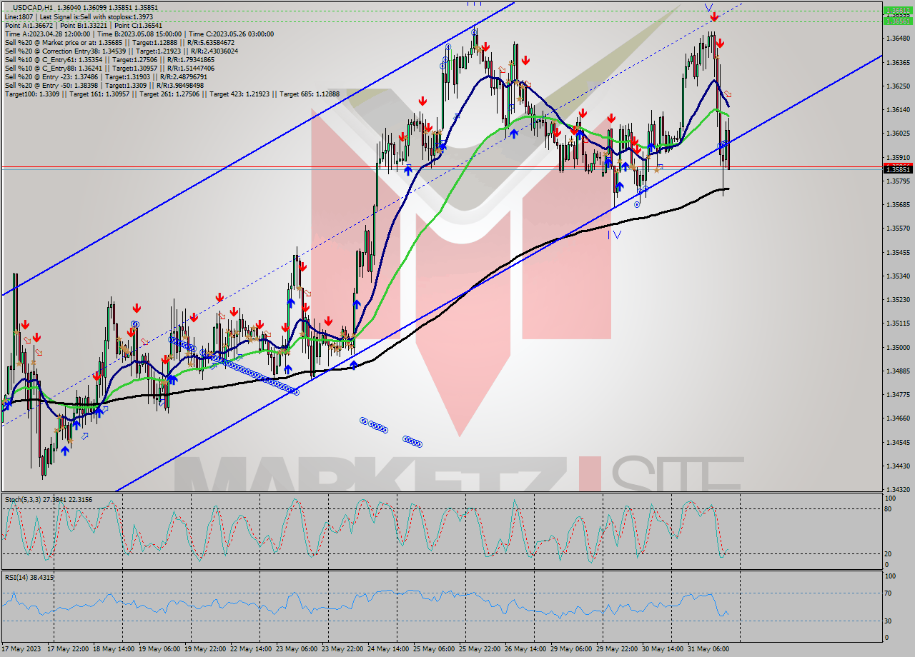Click the current price tag 1.35851
Viewport: 915px width, 657px height.
tap(898, 169)
